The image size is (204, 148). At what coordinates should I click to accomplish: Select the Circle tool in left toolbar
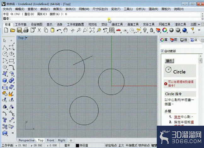click(x=5, y=54)
